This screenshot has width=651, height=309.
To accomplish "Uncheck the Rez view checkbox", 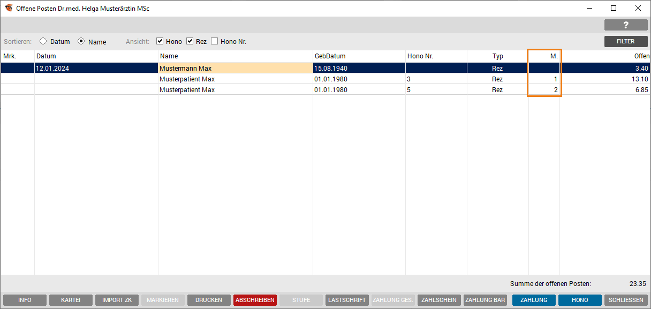I will (x=190, y=41).
